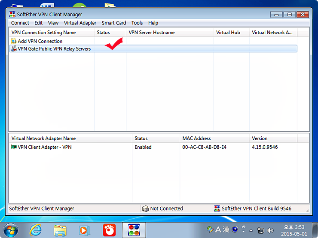The height and width of the screenshot is (238, 318).
Task: Sort by connection Status column header
Action: tap(110, 33)
